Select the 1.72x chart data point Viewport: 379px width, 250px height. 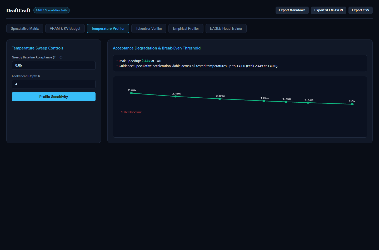point(308,103)
